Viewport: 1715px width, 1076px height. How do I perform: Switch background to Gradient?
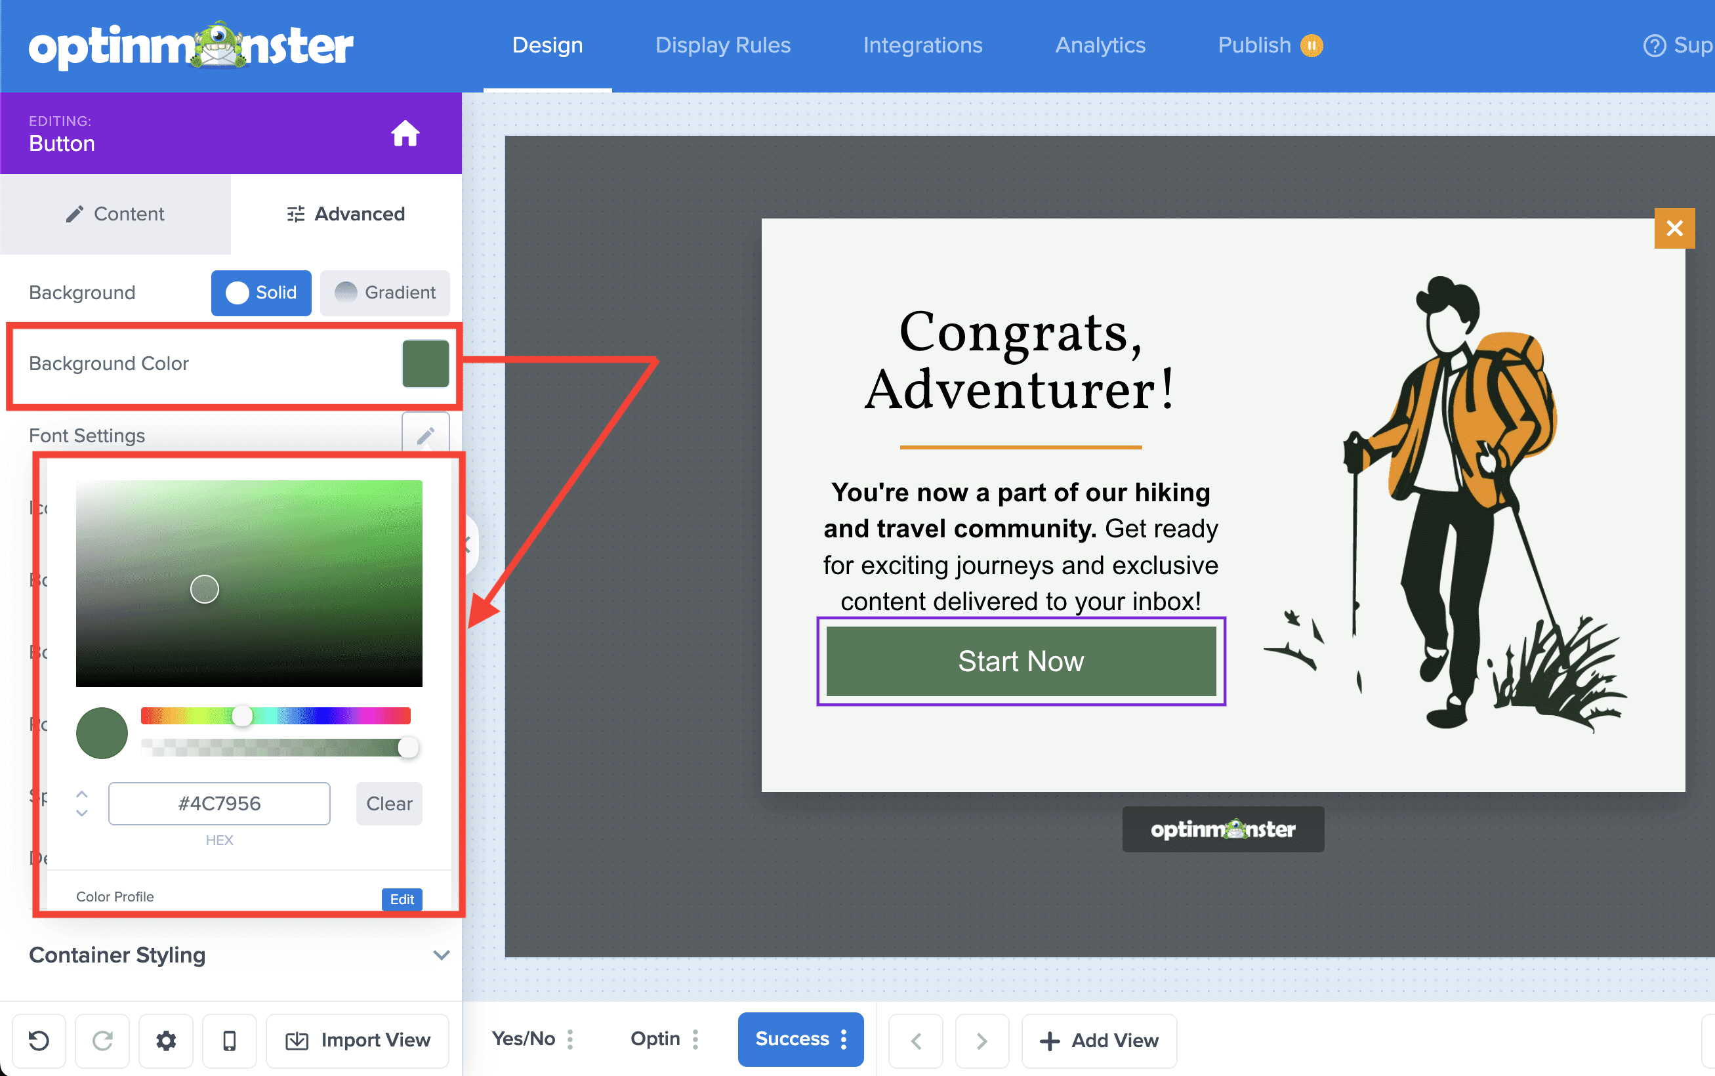pyautogui.click(x=385, y=293)
